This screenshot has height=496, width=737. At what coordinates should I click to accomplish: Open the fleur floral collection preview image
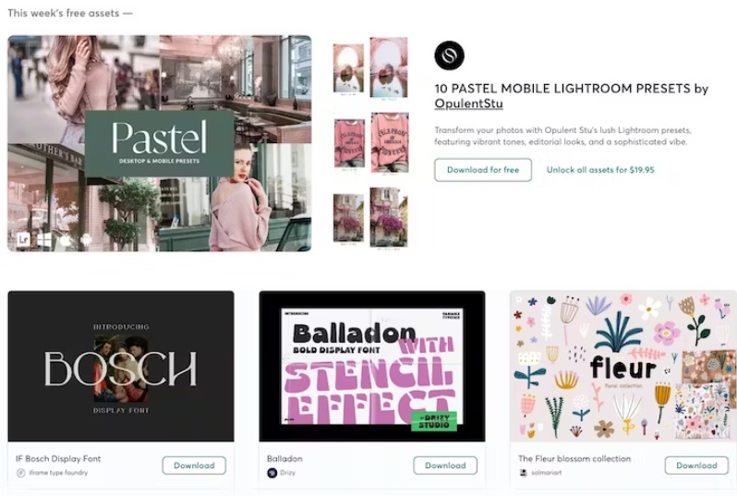623,367
